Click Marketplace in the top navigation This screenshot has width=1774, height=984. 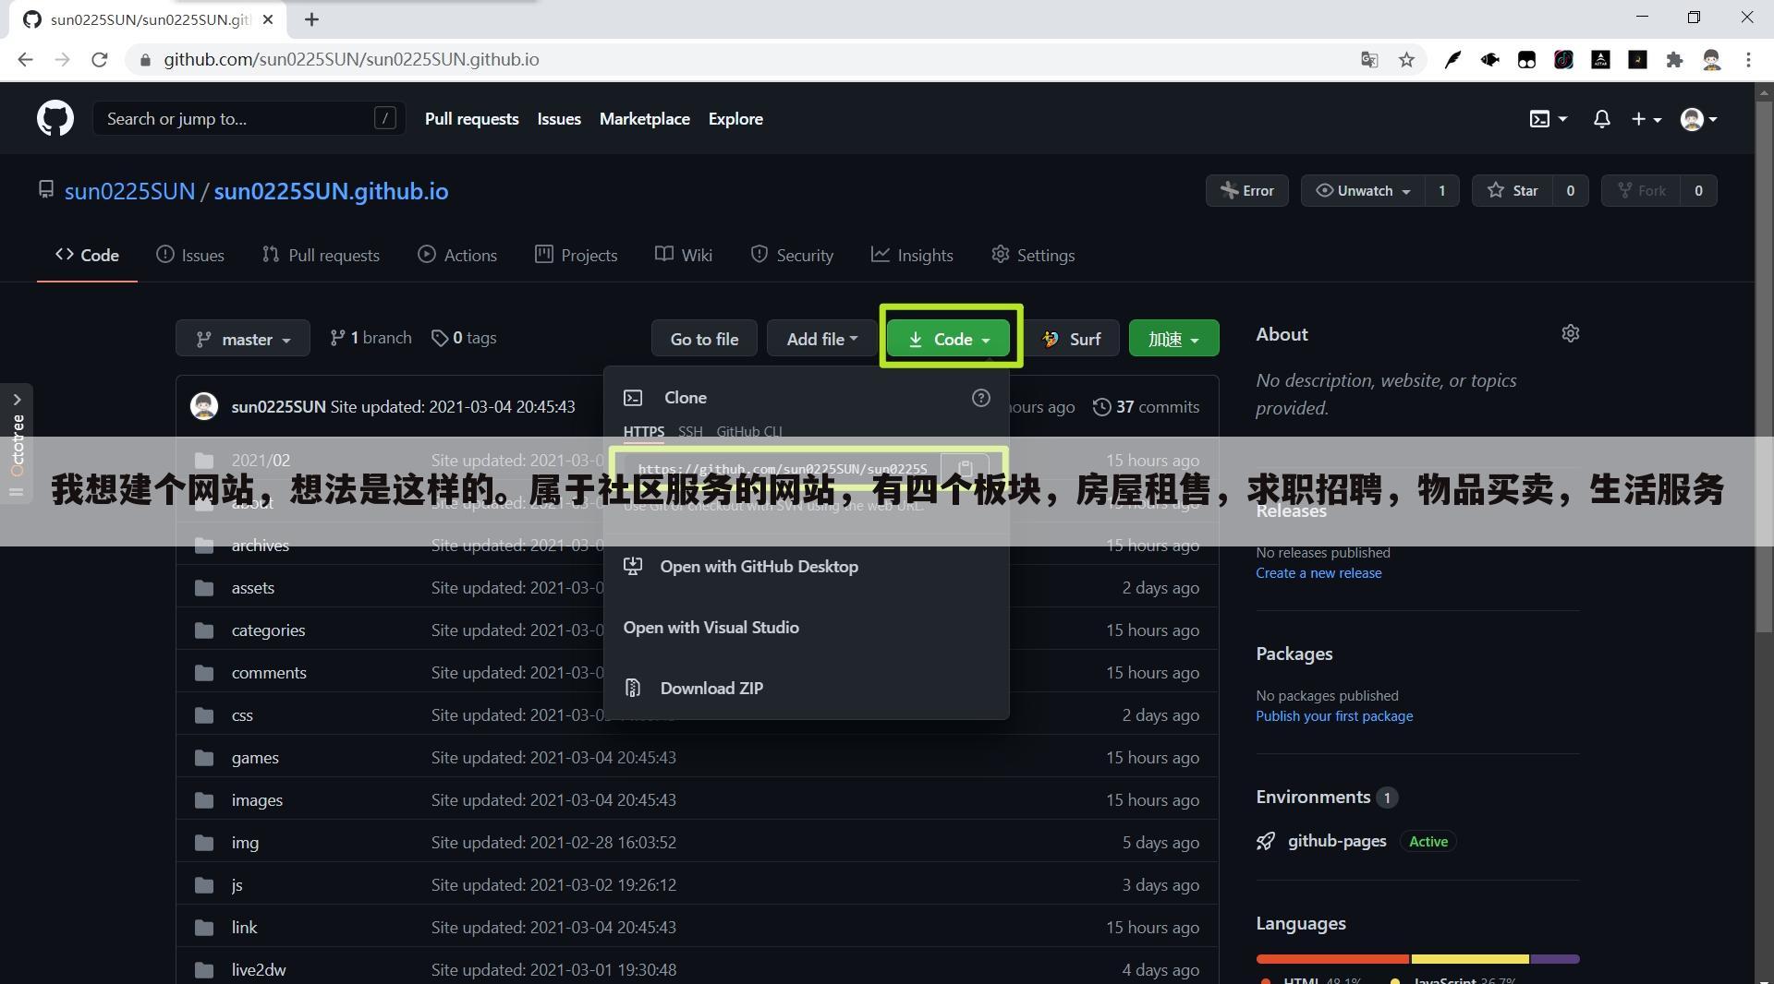[645, 119]
